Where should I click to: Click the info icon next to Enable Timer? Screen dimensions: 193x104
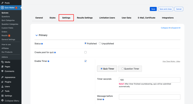pyautogui.click(x=48, y=61)
